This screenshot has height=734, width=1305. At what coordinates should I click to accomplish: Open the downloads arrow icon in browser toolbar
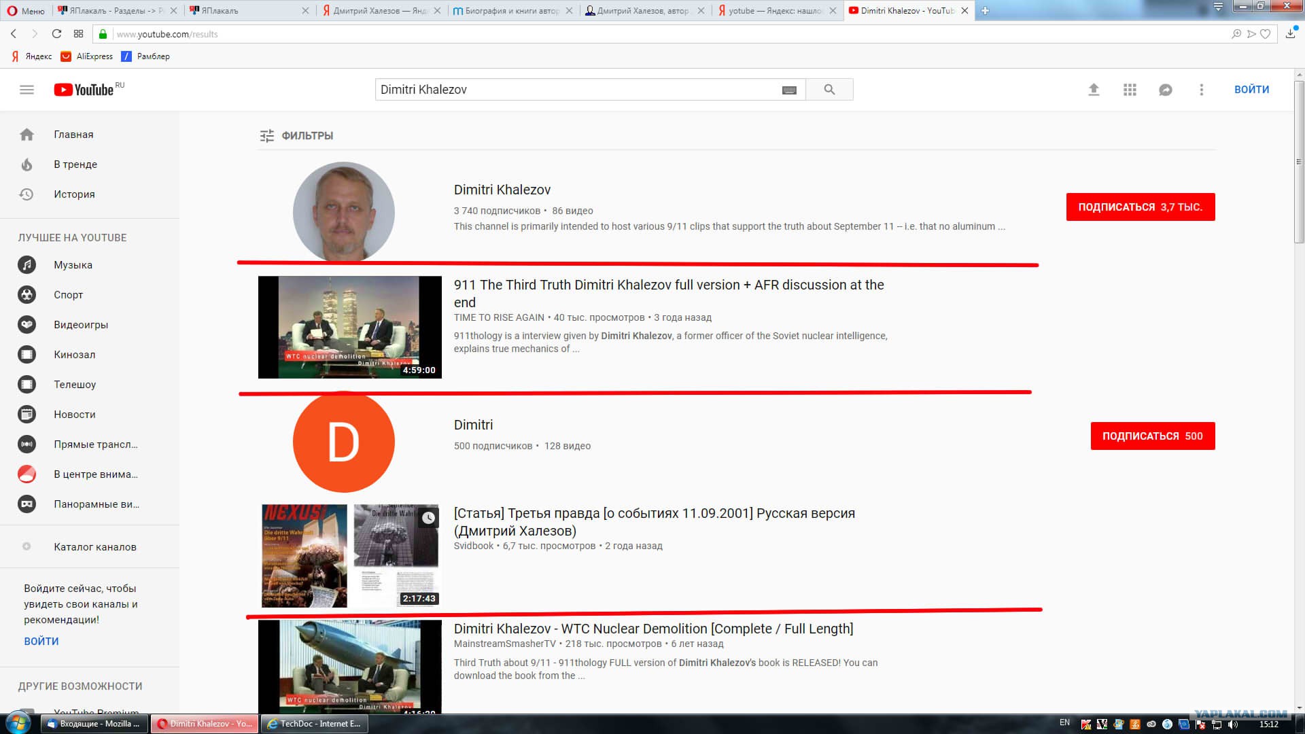point(1290,34)
